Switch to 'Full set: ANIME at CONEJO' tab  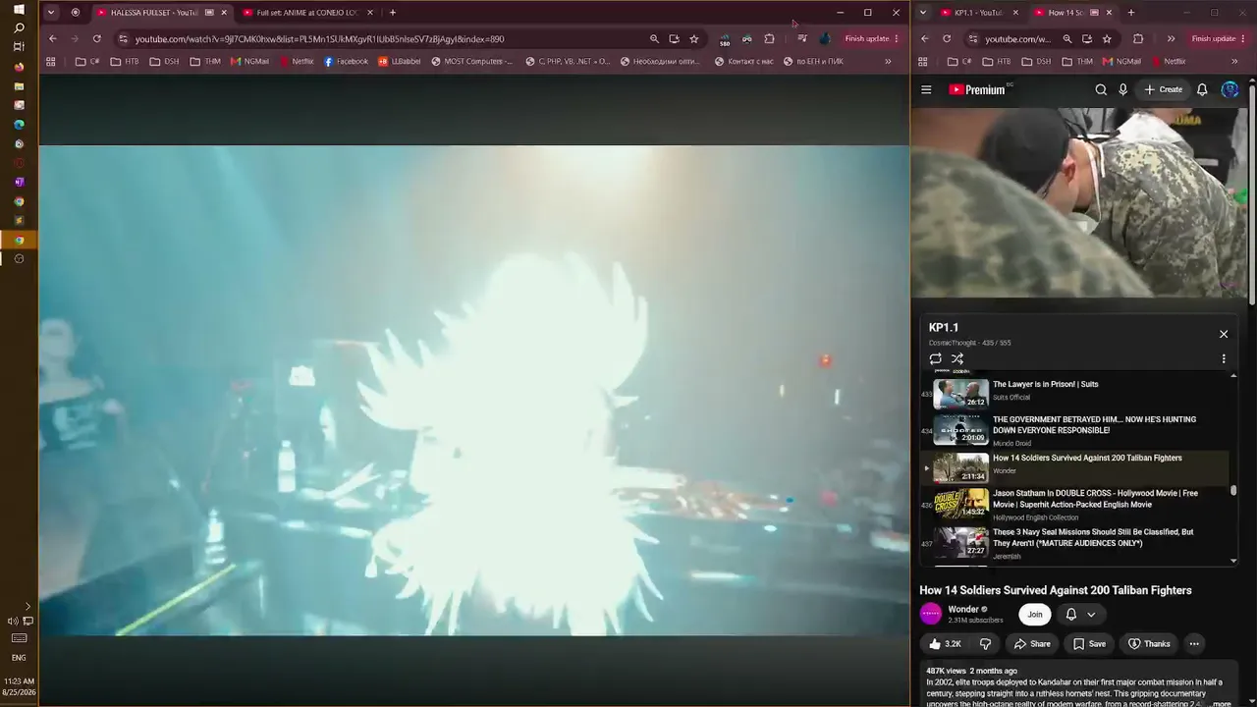306,13
